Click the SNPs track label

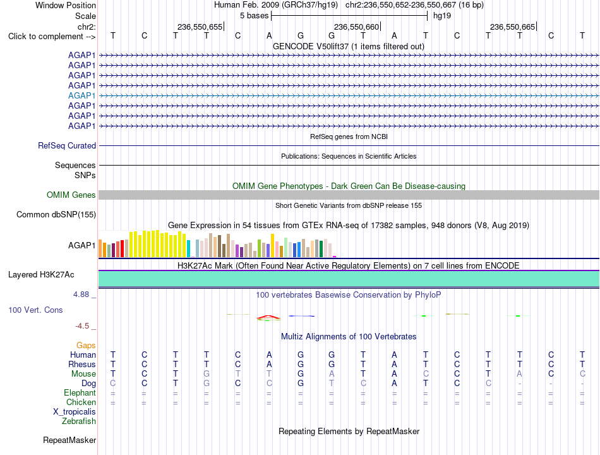click(x=85, y=175)
